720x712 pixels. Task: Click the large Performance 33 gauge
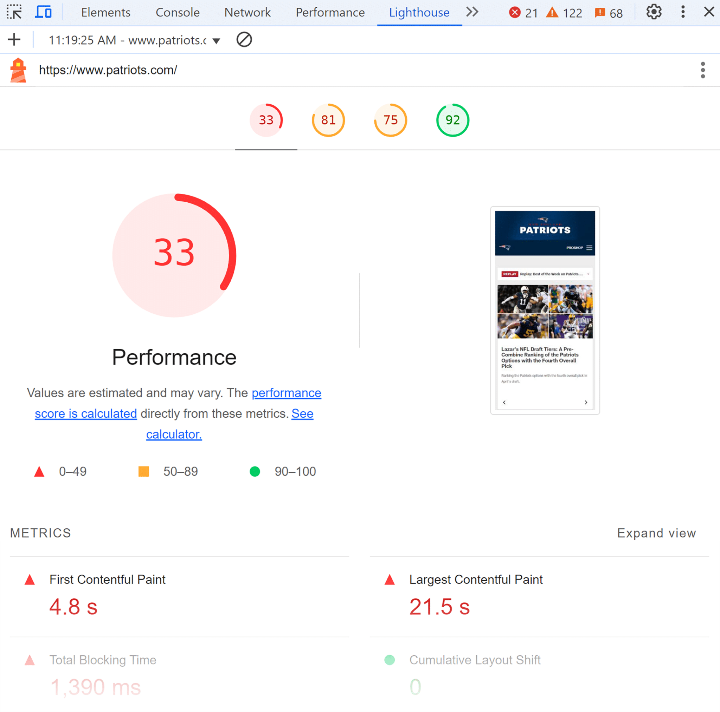point(174,255)
